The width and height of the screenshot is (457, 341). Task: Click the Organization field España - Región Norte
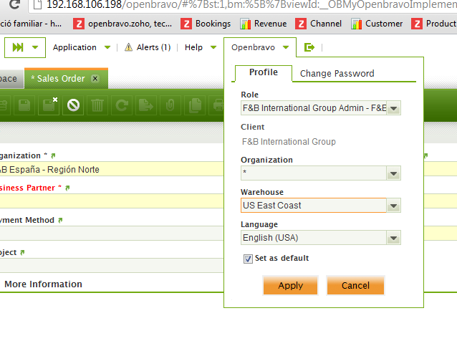click(x=112, y=169)
